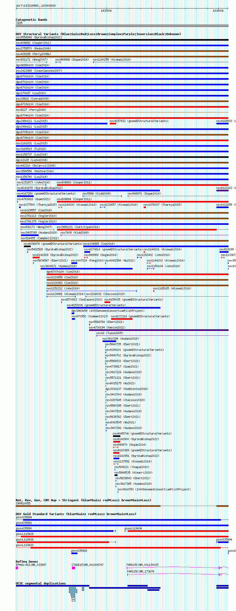Select nsv1034865 (Coe2014) label
The image size is (236, 611).
pos(99,244)
